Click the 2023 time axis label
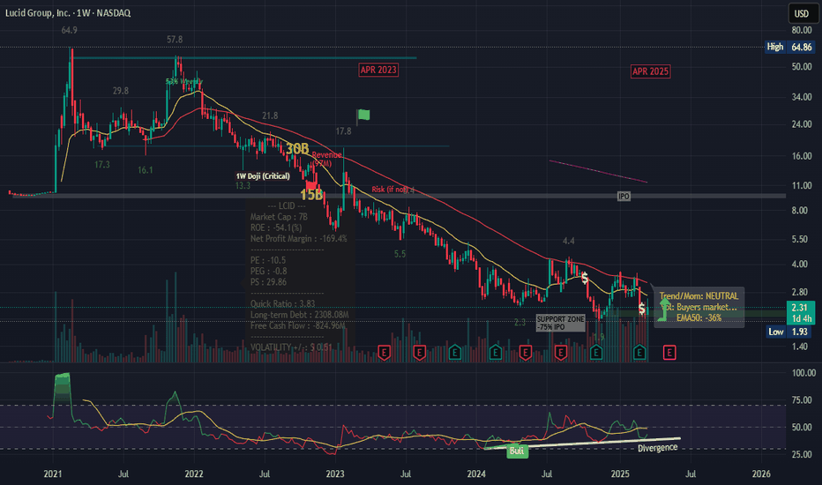822x485 pixels. [x=335, y=474]
